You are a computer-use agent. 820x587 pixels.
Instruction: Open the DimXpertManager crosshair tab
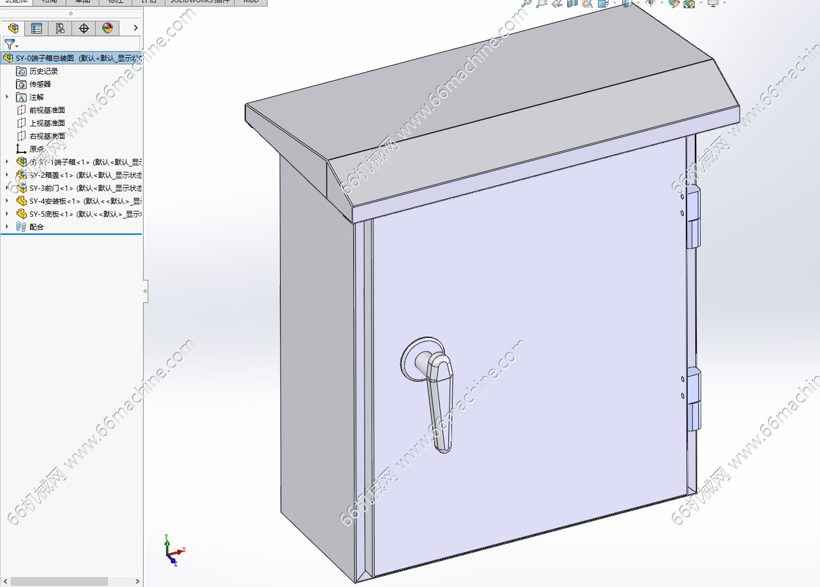(x=84, y=28)
